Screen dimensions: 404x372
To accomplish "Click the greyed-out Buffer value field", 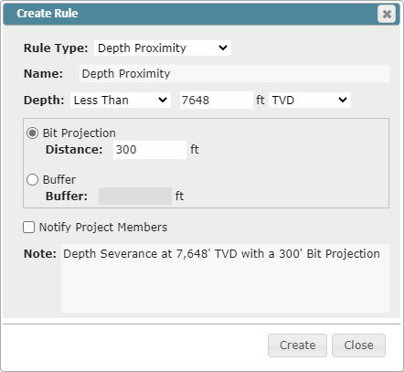I will 135,196.
